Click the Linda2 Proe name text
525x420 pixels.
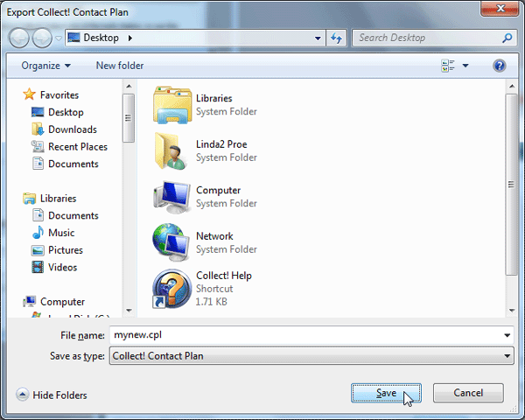(x=221, y=144)
